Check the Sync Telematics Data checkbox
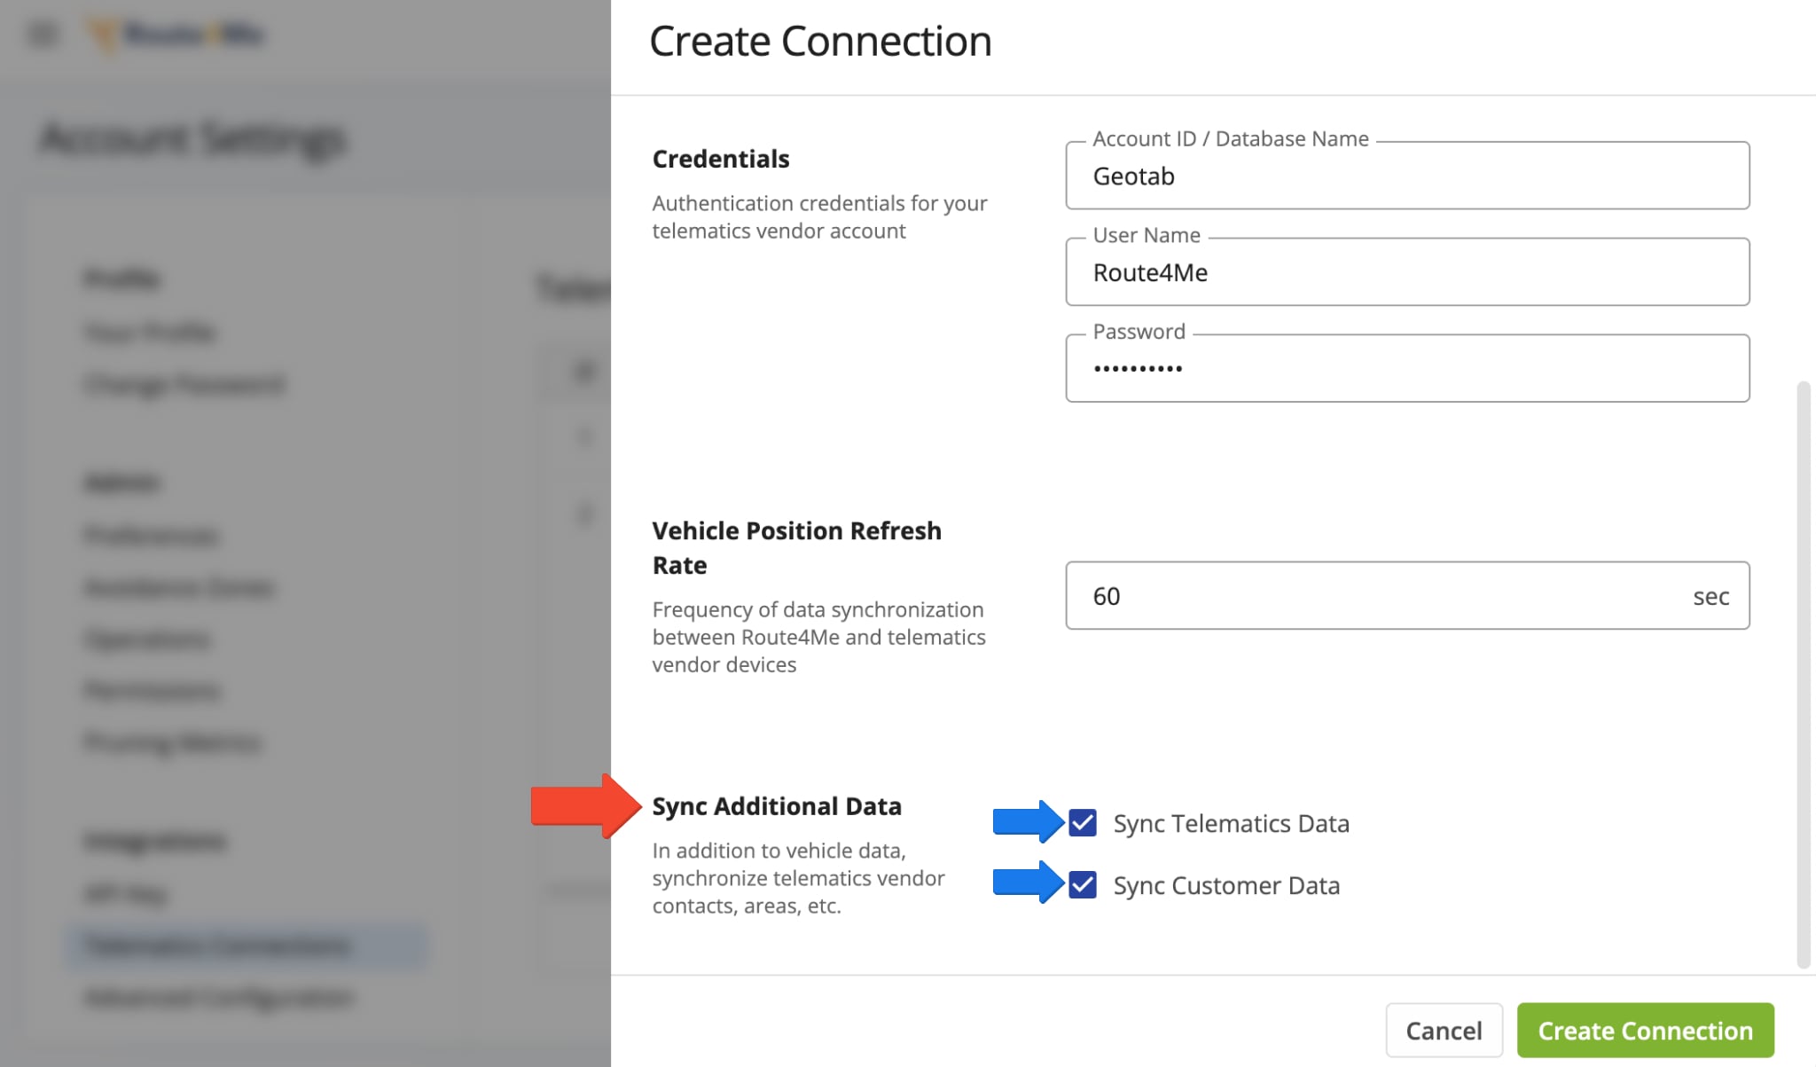Screen dimensions: 1816x1067 (x=1082, y=823)
